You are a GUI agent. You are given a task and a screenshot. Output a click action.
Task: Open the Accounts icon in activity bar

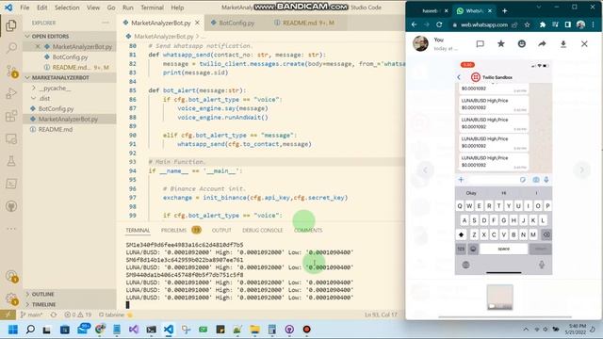11,276
